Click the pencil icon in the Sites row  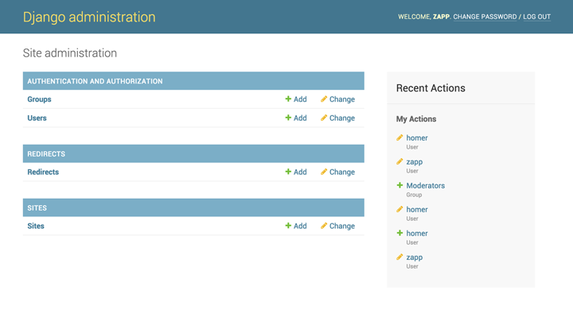pyautogui.click(x=324, y=226)
